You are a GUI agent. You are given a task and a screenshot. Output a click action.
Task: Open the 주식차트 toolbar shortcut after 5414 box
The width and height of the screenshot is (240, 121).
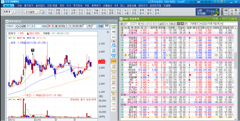pos(50,12)
